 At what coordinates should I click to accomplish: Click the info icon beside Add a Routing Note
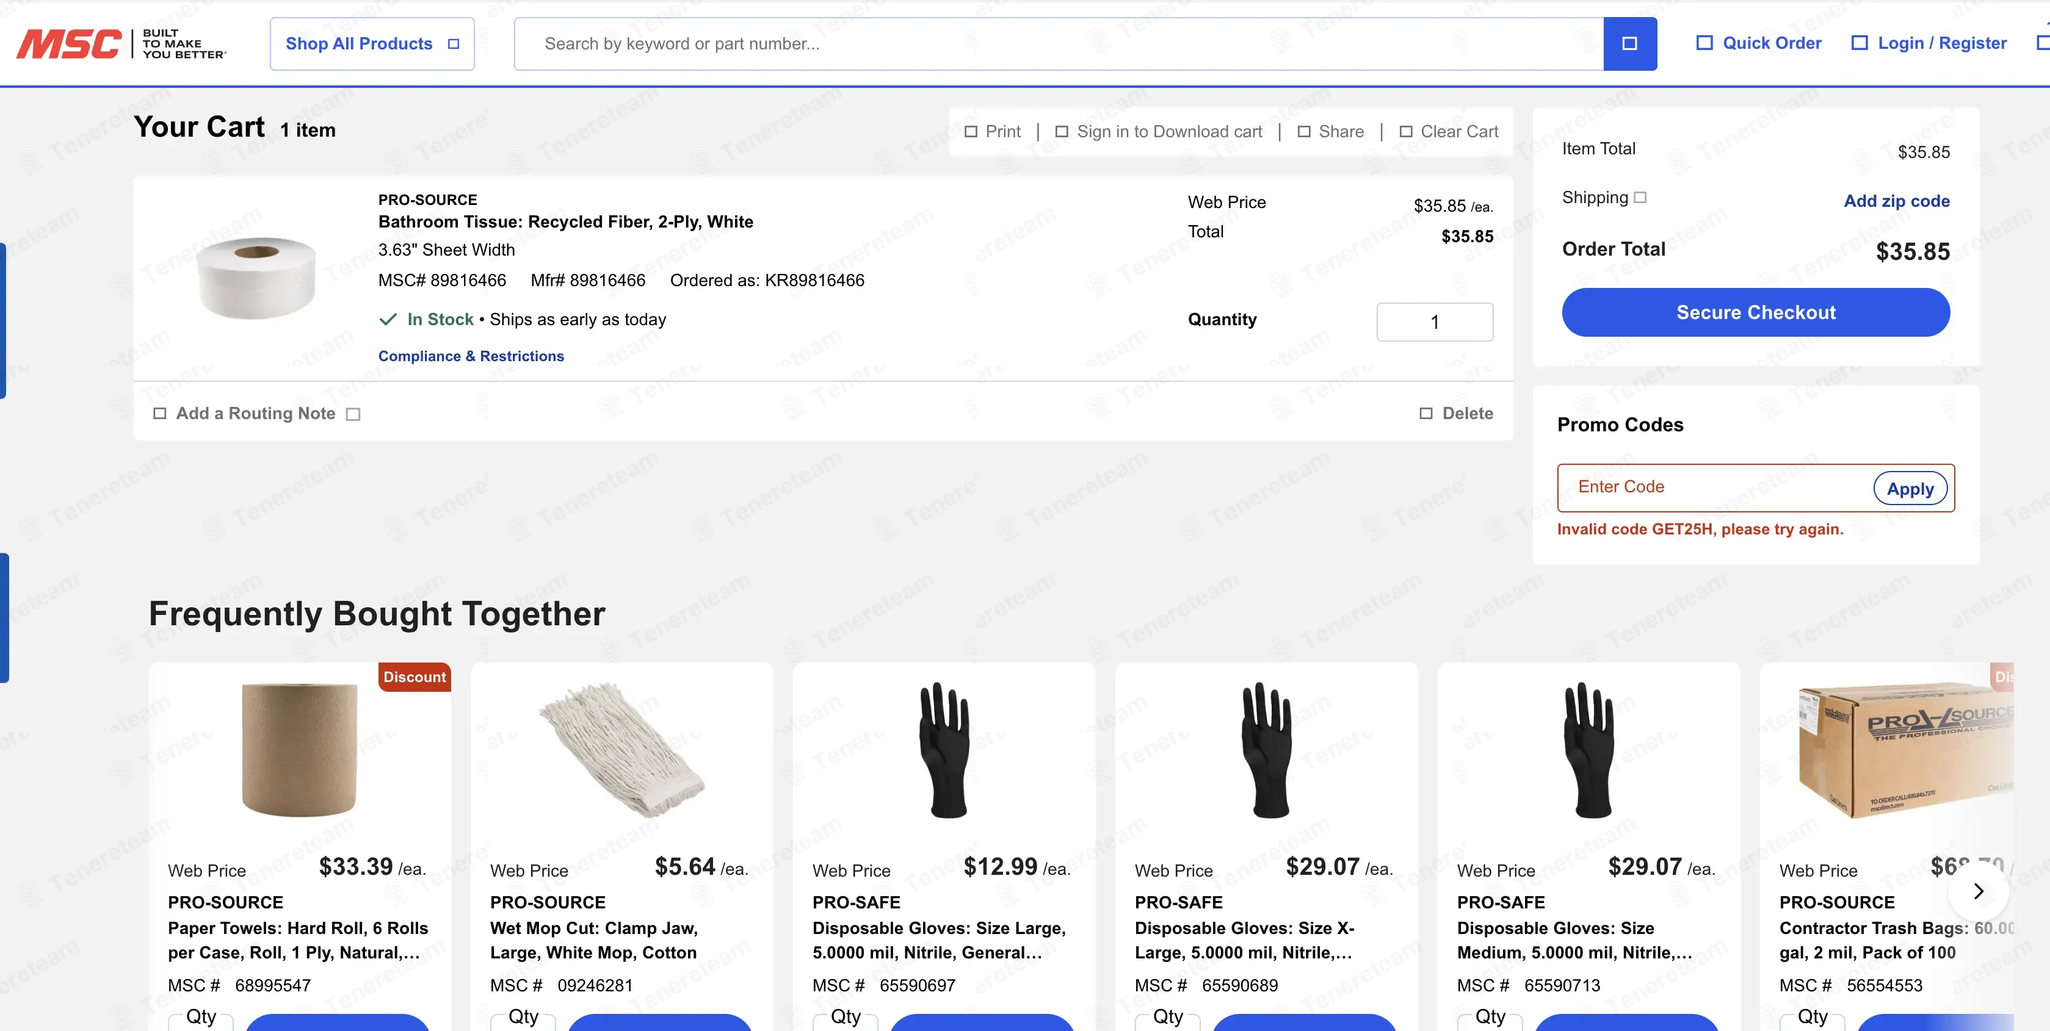point(353,414)
